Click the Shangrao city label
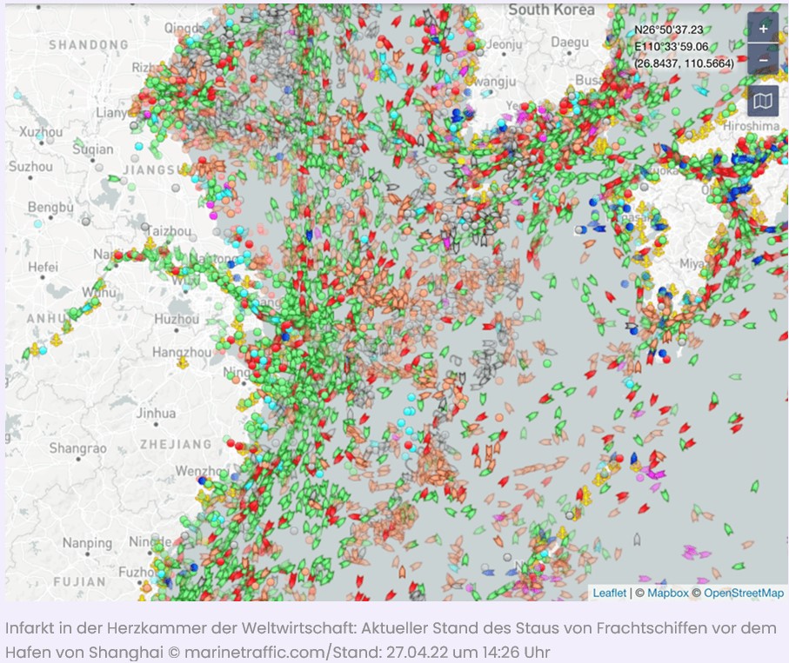Viewport: 789px width, 663px height. tap(78, 448)
